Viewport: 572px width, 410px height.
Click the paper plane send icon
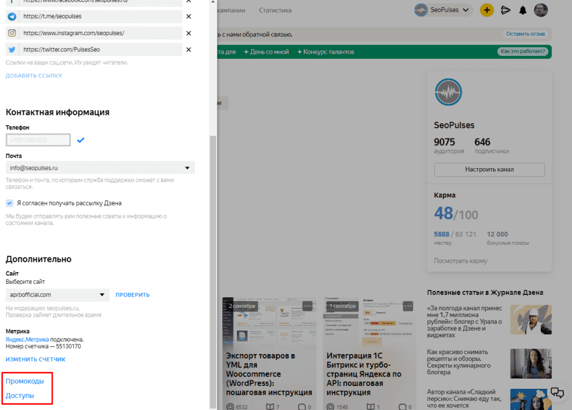click(505, 10)
